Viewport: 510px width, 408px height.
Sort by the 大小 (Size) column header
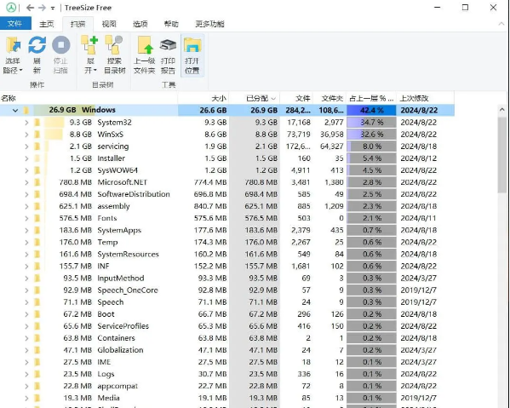(203, 98)
